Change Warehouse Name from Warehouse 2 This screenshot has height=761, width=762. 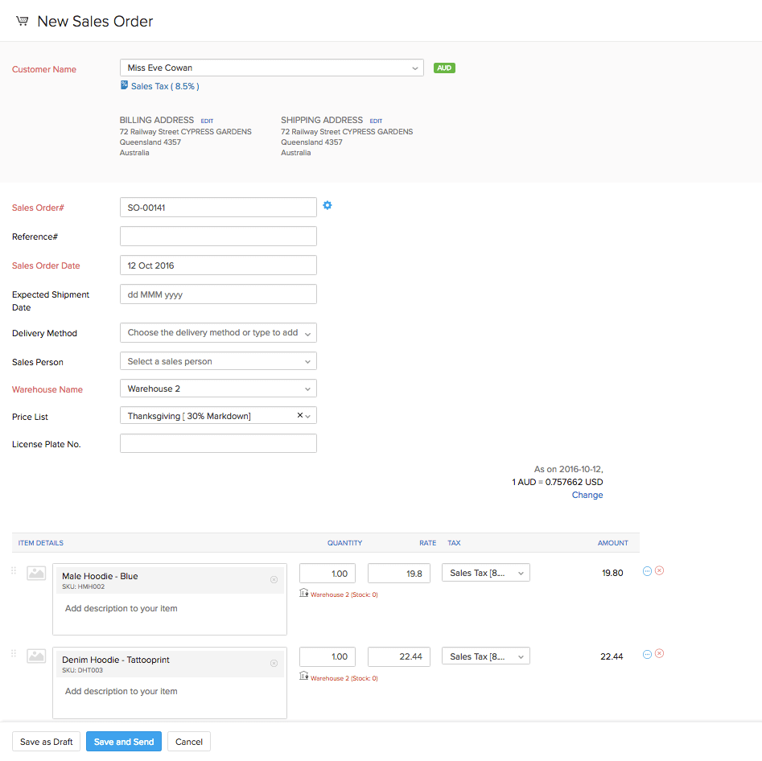pyautogui.click(x=217, y=388)
